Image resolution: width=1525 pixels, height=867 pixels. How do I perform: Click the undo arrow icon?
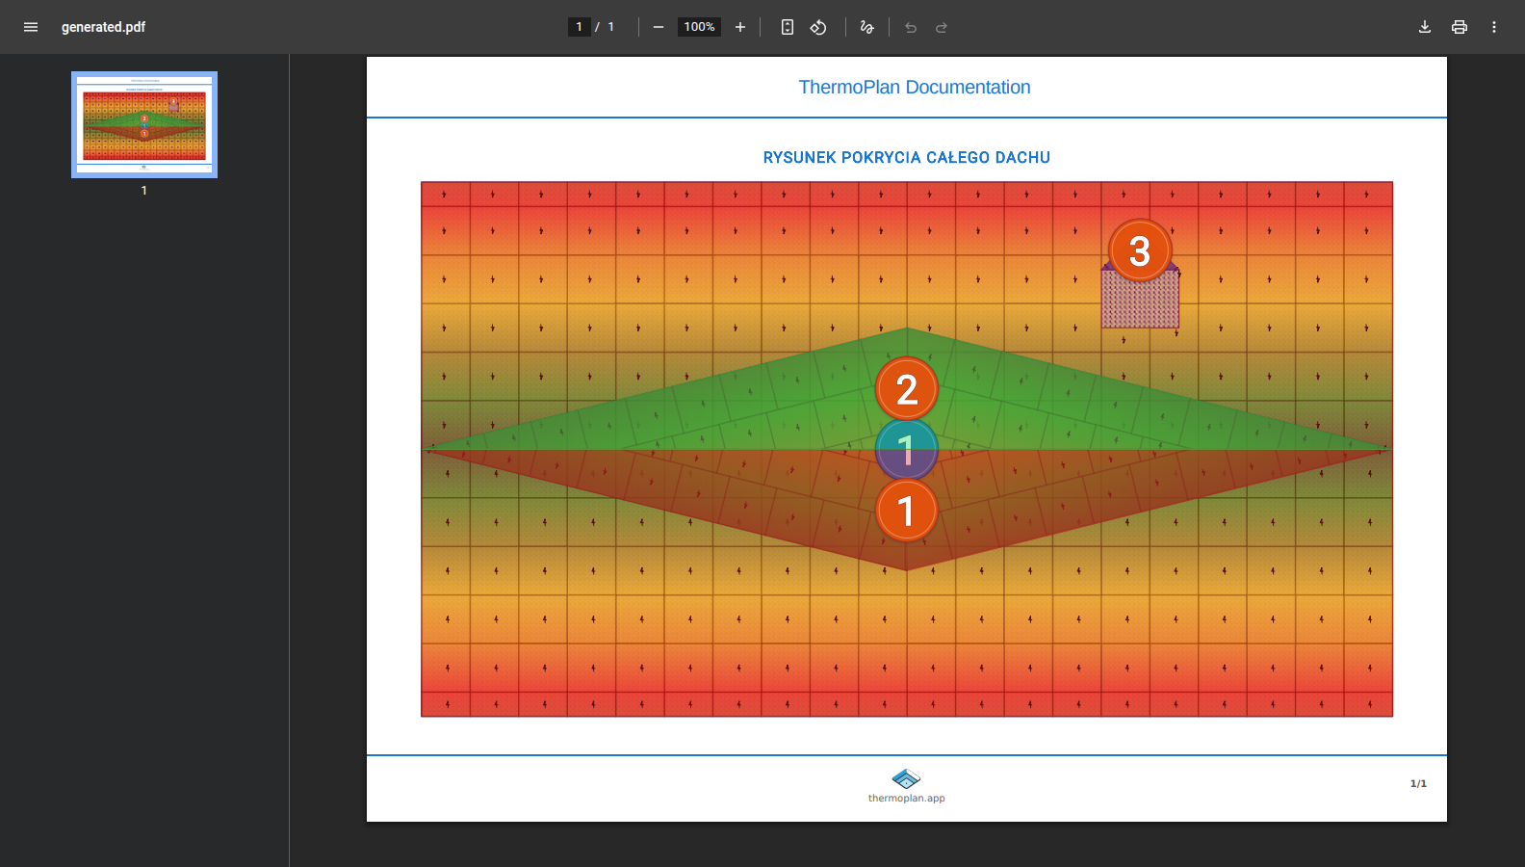(911, 27)
